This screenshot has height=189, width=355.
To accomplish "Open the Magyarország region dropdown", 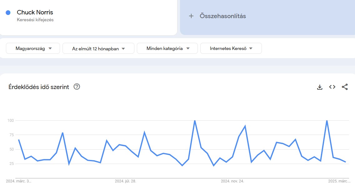I will tap(33, 48).
